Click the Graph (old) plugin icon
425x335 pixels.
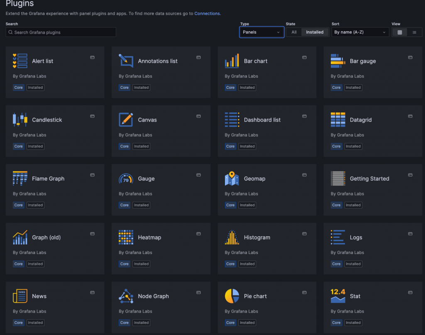tap(20, 237)
